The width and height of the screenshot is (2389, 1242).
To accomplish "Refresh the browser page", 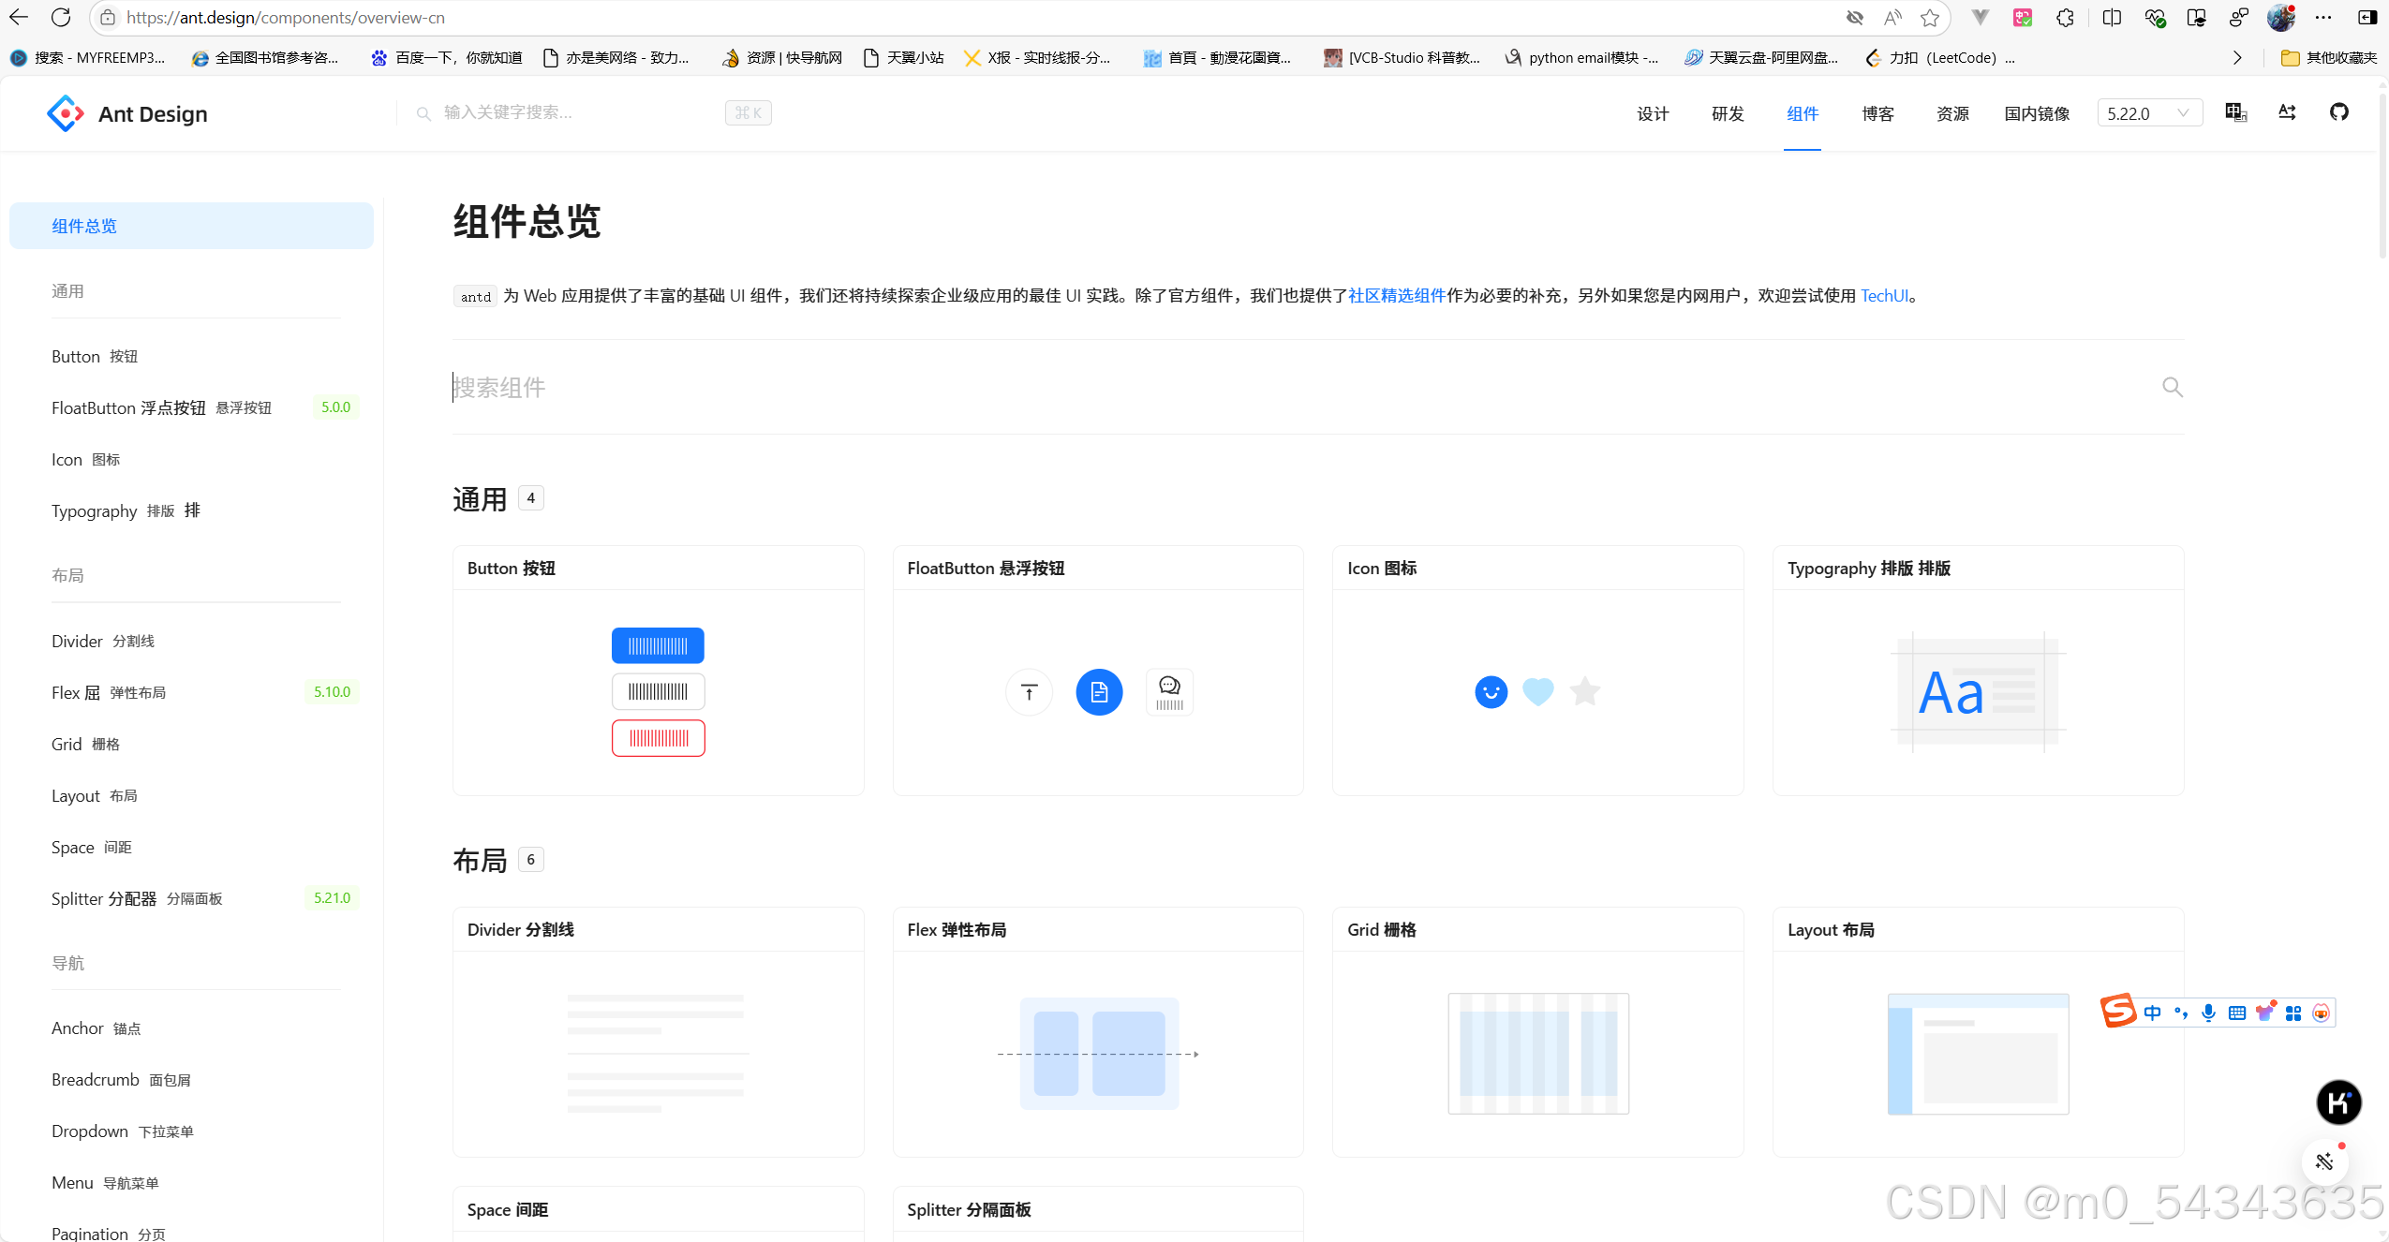I will (x=61, y=18).
